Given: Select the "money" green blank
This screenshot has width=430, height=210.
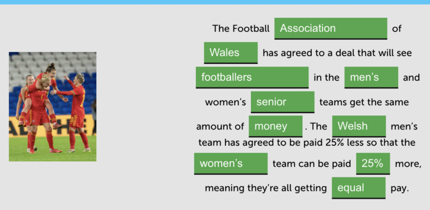Looking at the screenshot, I should tap(275, 126).
